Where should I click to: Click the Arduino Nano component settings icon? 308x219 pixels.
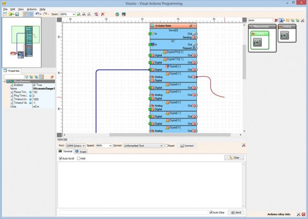[190, 26]
